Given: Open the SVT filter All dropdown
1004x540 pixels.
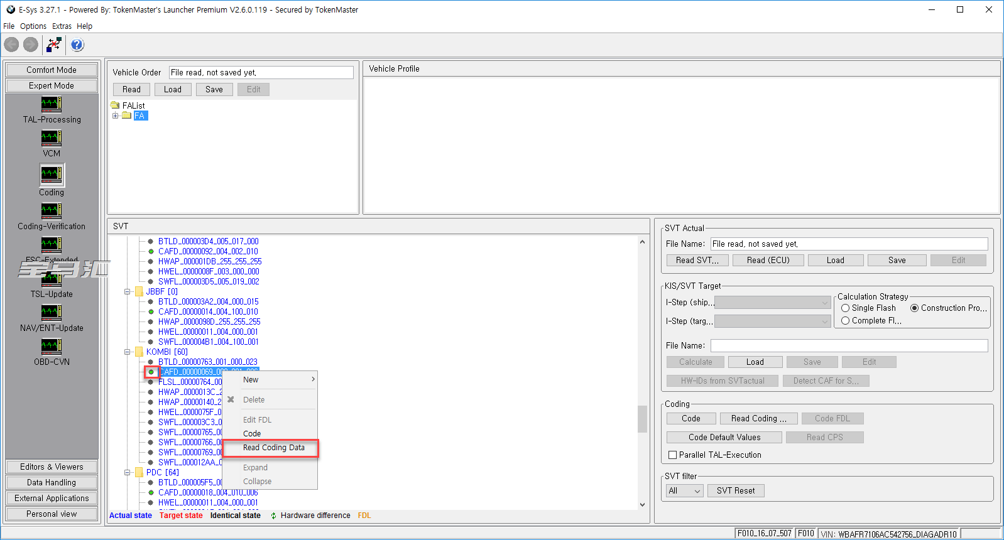Looking at the screenshot, I should [684, 491].
